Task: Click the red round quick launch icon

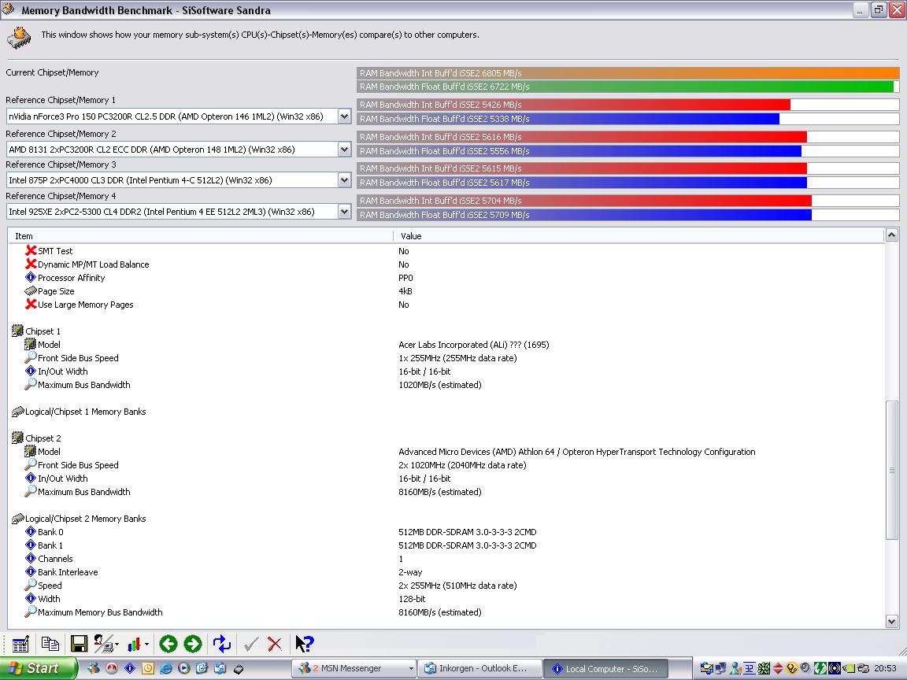Action: tap(112, 668)
